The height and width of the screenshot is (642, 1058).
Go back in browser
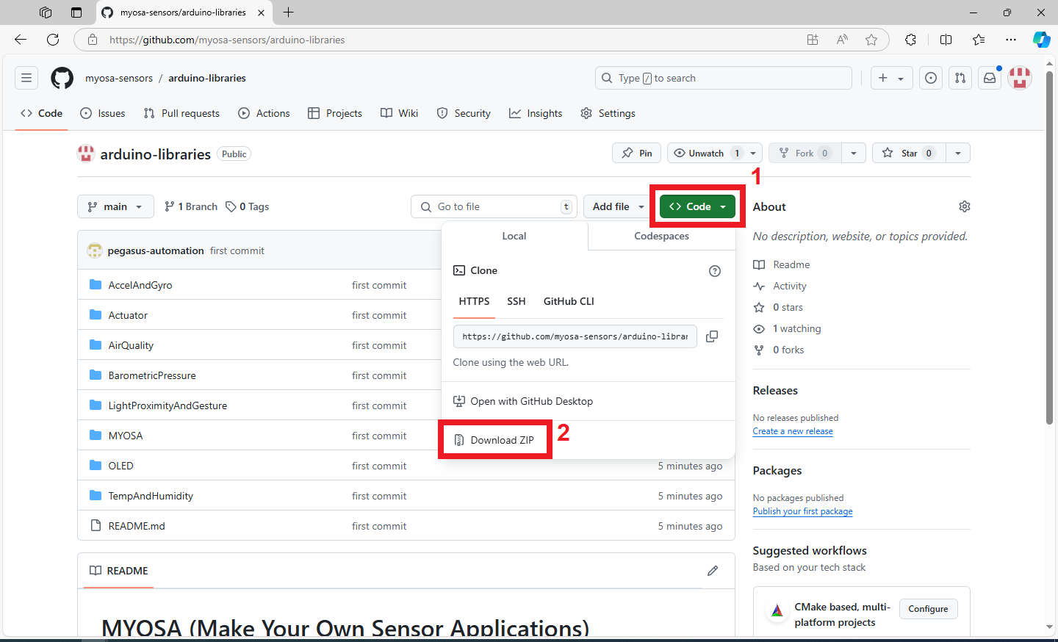tap(21, 40)
